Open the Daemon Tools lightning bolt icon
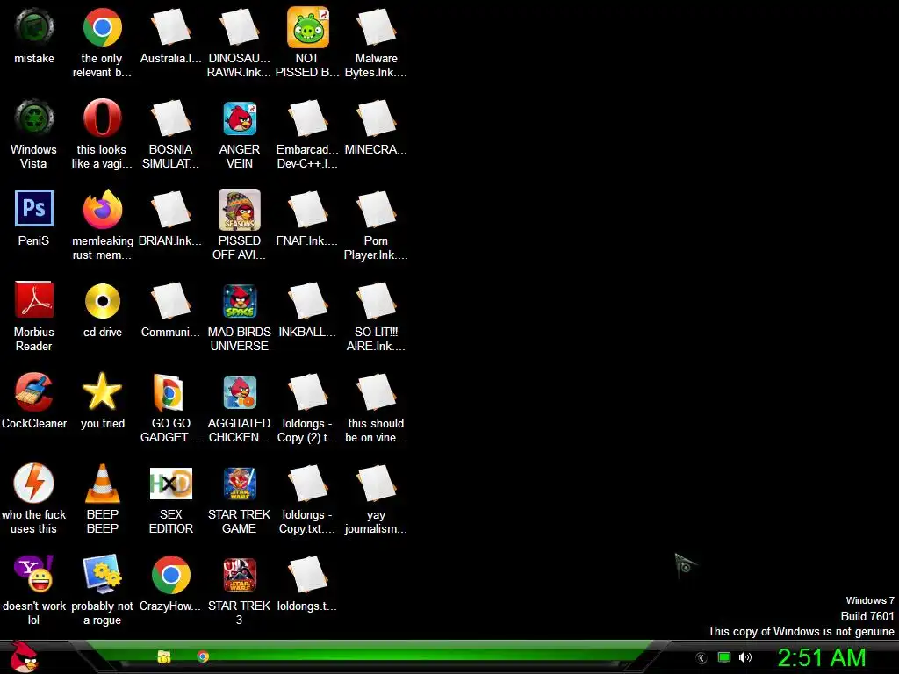The width and height of the screenshot is (899, 674). (x=34, y=484)
